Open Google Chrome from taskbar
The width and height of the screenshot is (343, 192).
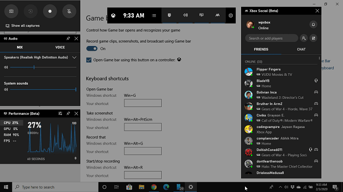click(x=154, y=187)
